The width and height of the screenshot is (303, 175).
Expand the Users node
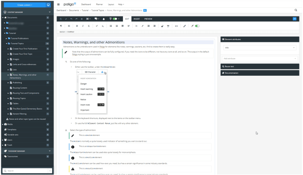(x=3, y=140)
